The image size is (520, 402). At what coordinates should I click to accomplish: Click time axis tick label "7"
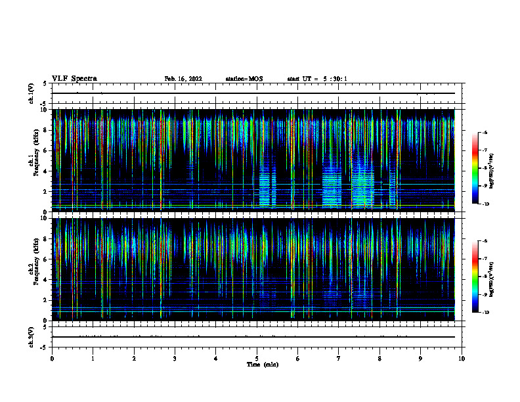[339, 359]
